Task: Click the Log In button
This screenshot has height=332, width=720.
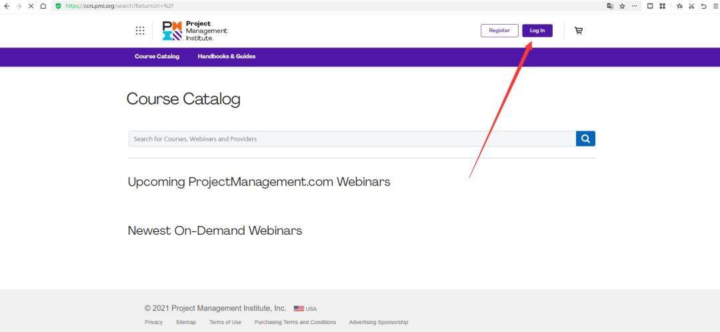Action: coord(537,31)
